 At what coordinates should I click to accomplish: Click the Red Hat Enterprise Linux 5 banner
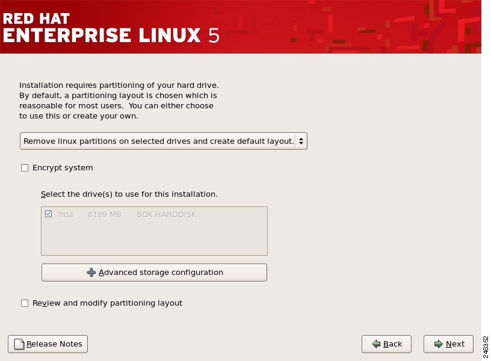(111, 26)
